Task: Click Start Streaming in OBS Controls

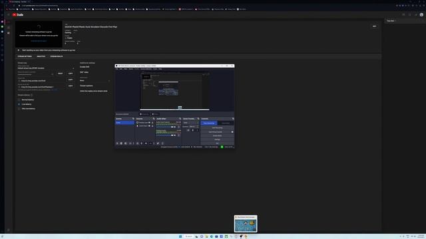Action: click(208, 123)
